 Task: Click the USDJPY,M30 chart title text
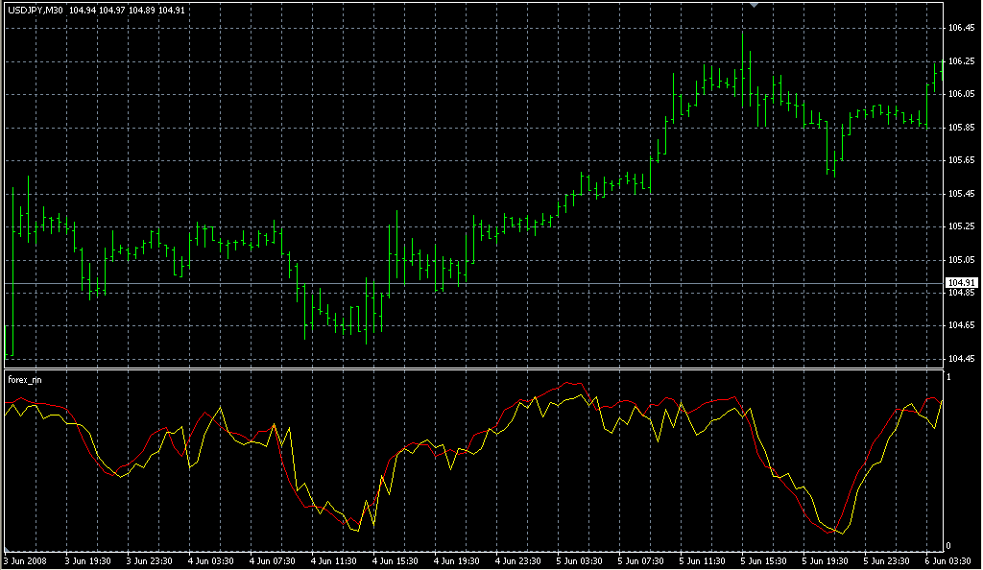(36, 10)
